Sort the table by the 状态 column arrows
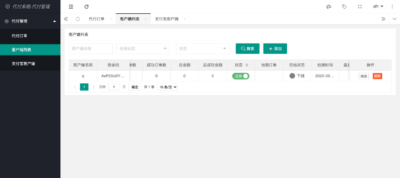 point(247,65)
